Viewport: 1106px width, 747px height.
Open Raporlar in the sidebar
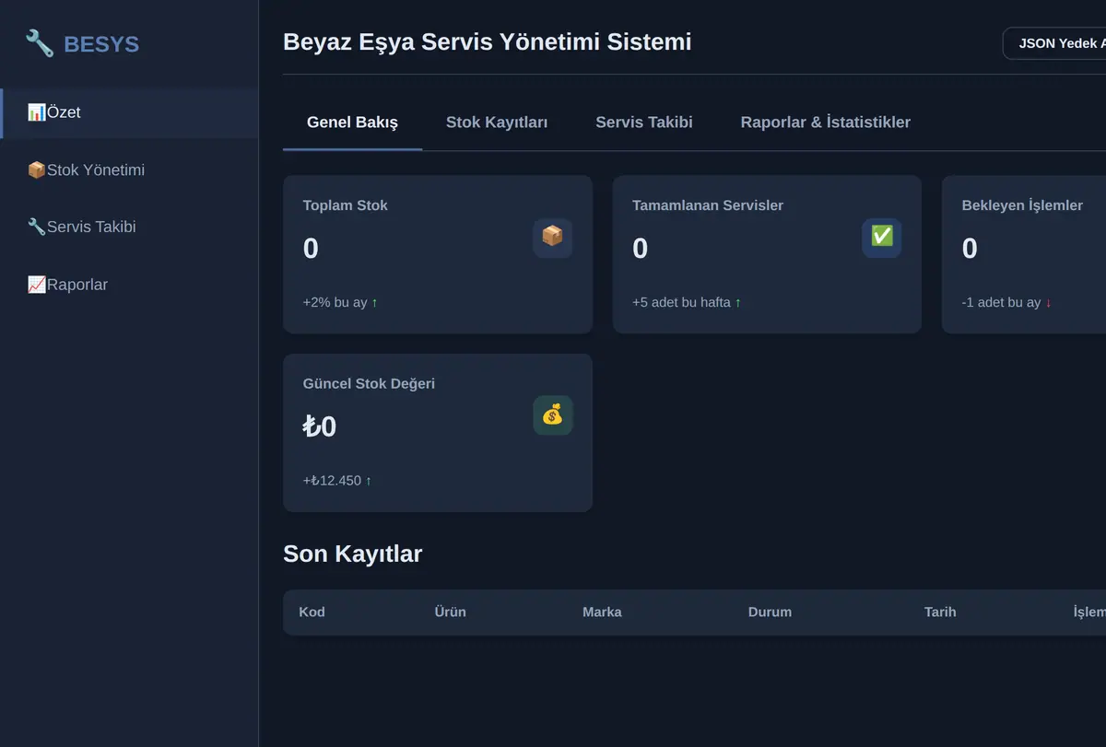(129, 285)
